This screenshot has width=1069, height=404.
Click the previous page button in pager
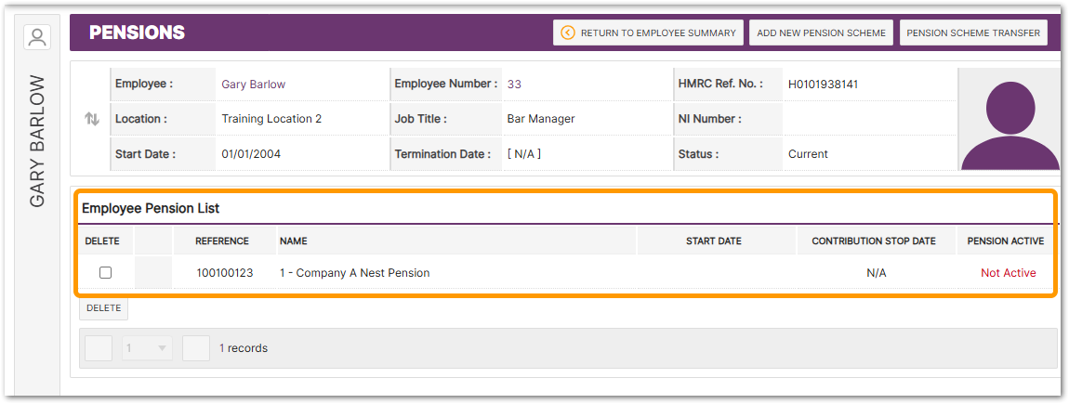pos(99,348)
